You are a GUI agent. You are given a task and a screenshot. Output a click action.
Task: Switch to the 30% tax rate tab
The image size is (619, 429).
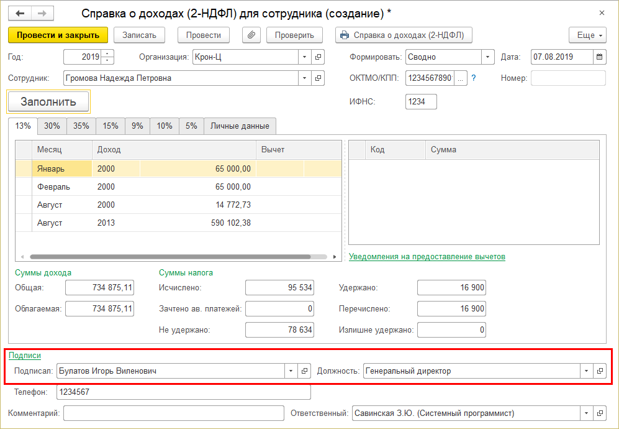(52, 126)
